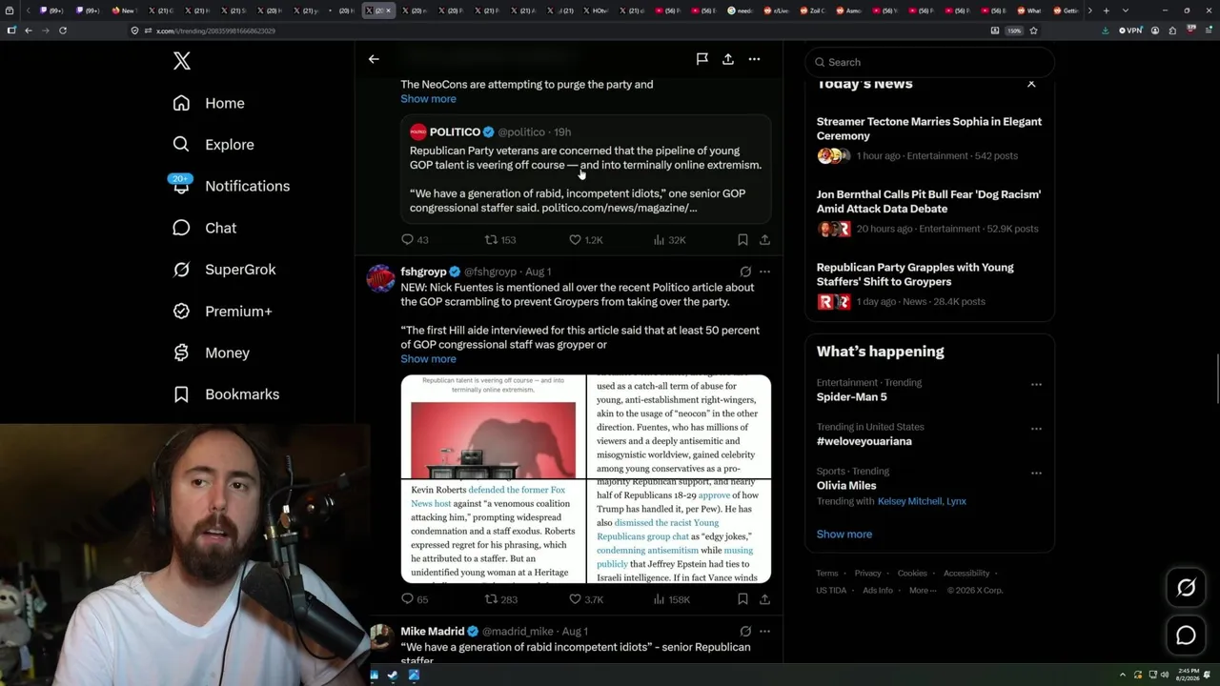1220x686 pixels.
Task: Click the X Search input field
Action: [929, 62]
